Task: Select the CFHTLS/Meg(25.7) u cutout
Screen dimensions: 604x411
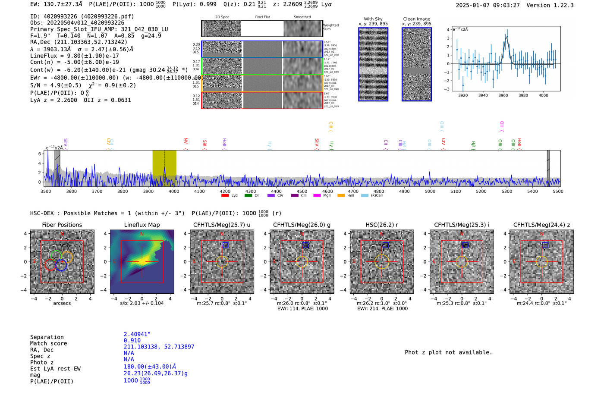Action: (x=222, y=262)
